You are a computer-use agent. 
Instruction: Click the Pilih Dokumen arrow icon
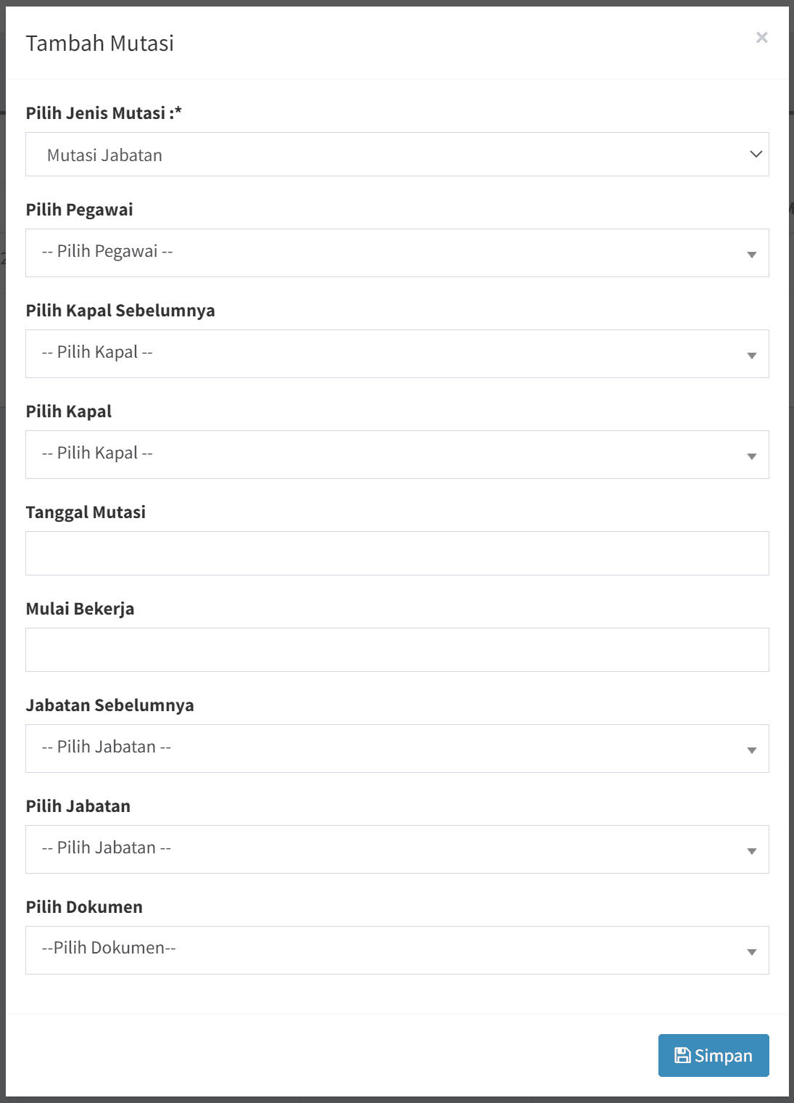752,952
